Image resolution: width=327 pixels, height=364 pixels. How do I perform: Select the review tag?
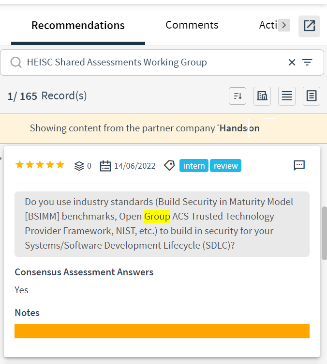click(225, 166)
